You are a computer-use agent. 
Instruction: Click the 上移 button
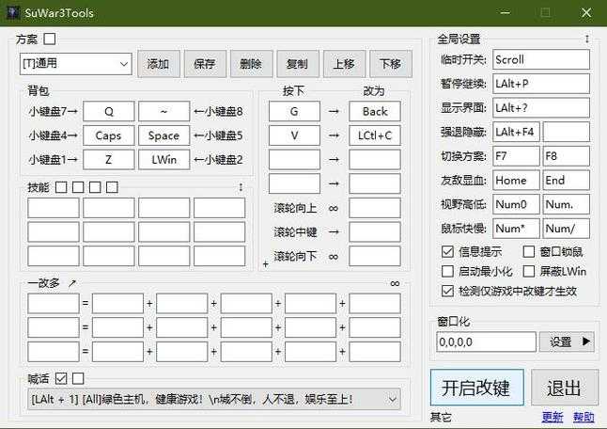(344, 64)
